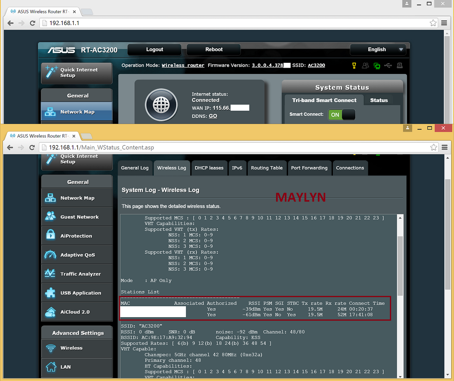454x381 pixels.
Task: Select Network Map in rear window
Action: click(x=77, y=112)
